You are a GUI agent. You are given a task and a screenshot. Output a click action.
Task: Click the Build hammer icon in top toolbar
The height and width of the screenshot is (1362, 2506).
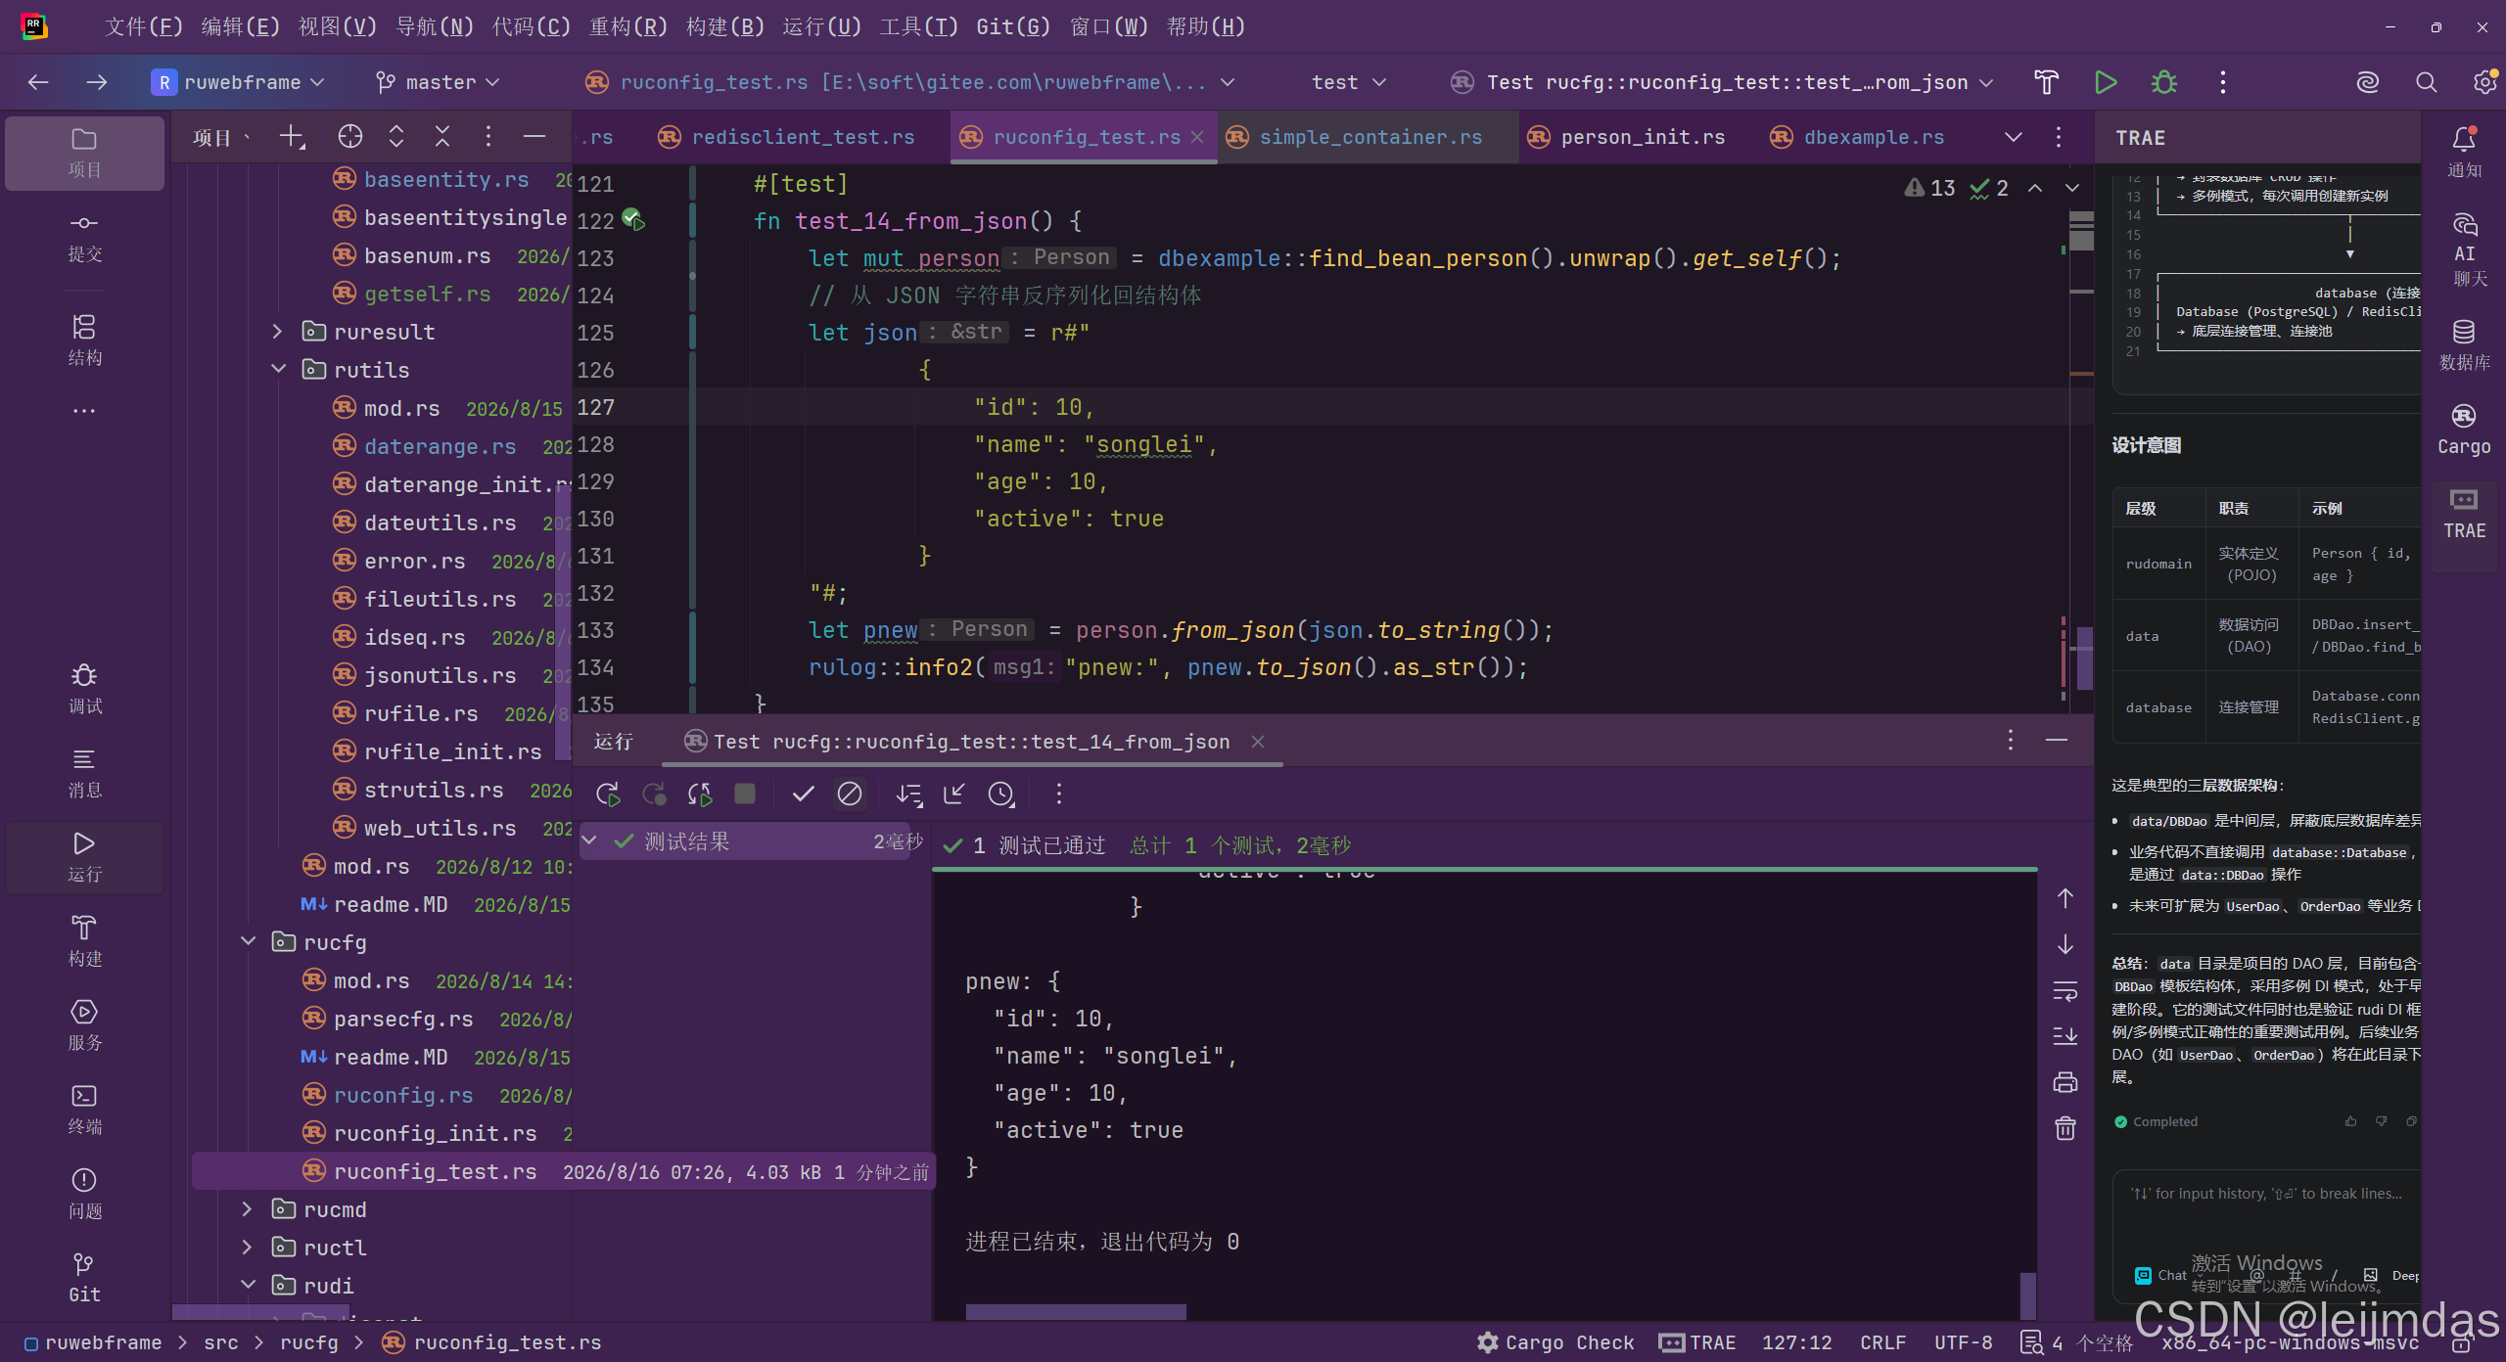tap(2046, 82)
